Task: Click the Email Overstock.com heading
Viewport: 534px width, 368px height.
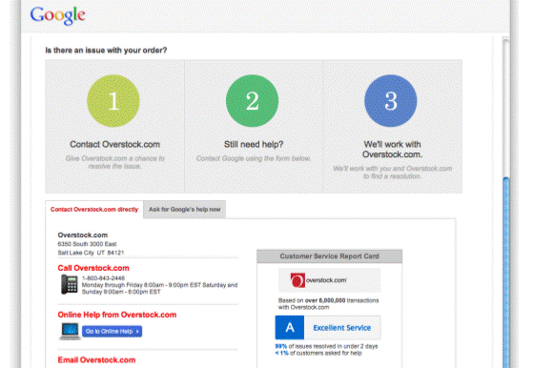Action: 96,359
